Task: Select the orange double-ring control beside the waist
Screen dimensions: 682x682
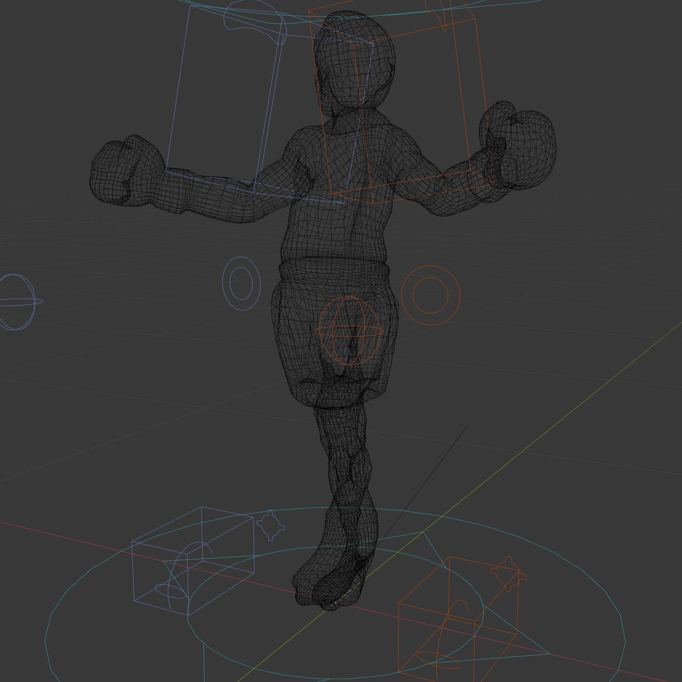Action: [x=431, y=295]
